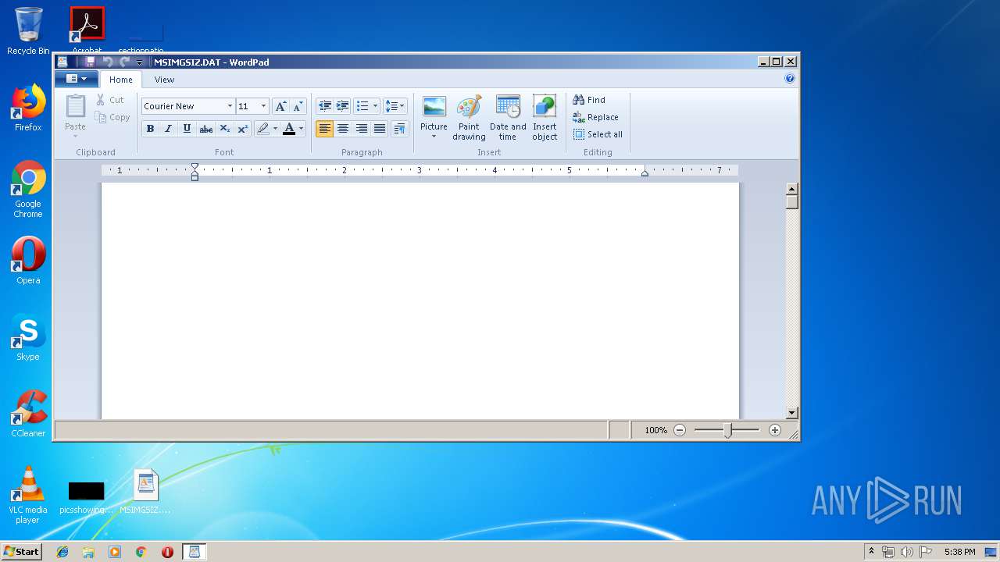Select Recycle Bin icon
Screen dimensions: 1000x562
click(x=28, y=31)
